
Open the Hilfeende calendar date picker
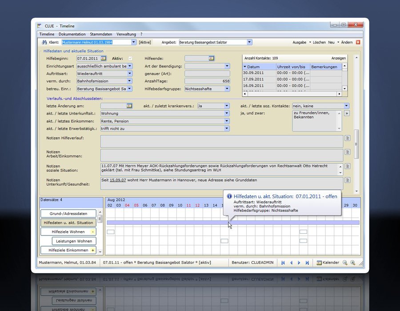coord(212,58)
